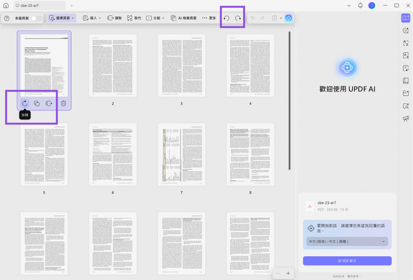The height and width of the screenshot is (280, 413).
Task: Click the 取代 replace pages tool
Action: coord(134,18)
